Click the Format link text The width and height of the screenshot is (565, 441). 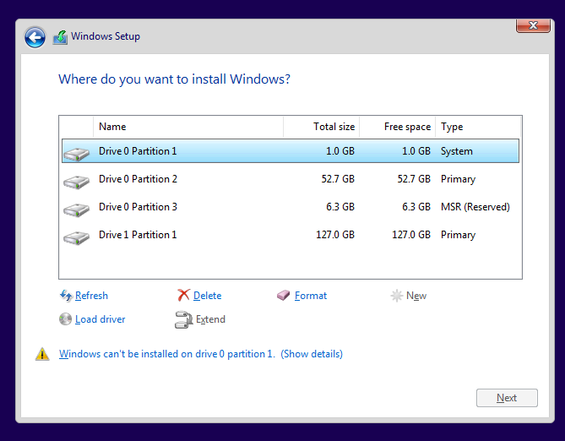(x=311, y=296)
